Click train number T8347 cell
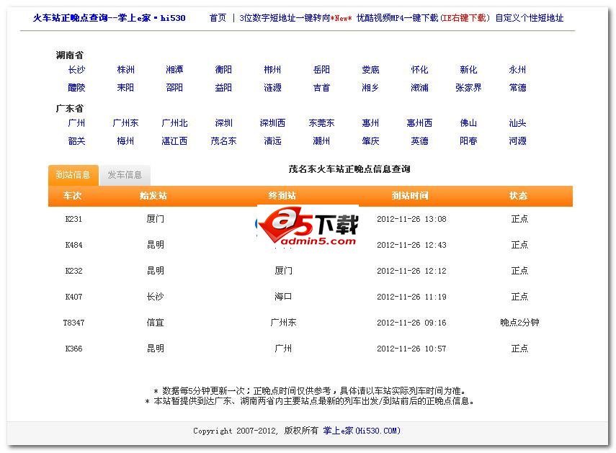This screenshot has width=616, height=453. 73,323
